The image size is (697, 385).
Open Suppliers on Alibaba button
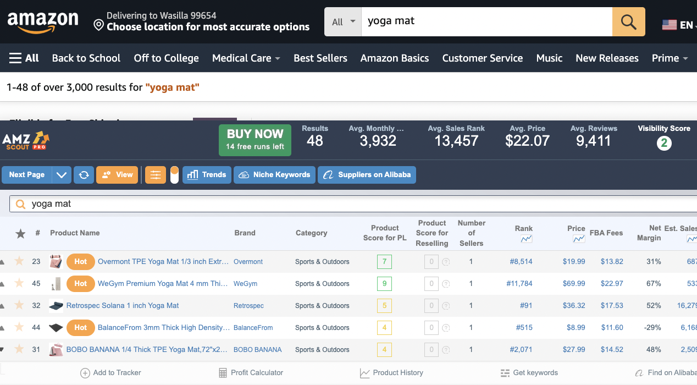point(367,175)
